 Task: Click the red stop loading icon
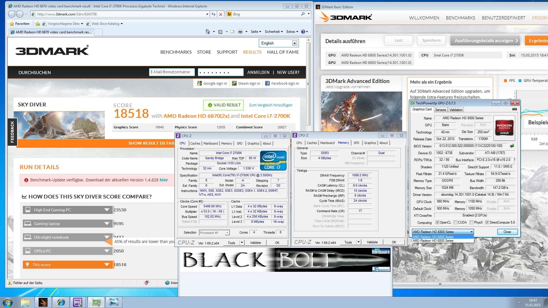coord(220,14)
